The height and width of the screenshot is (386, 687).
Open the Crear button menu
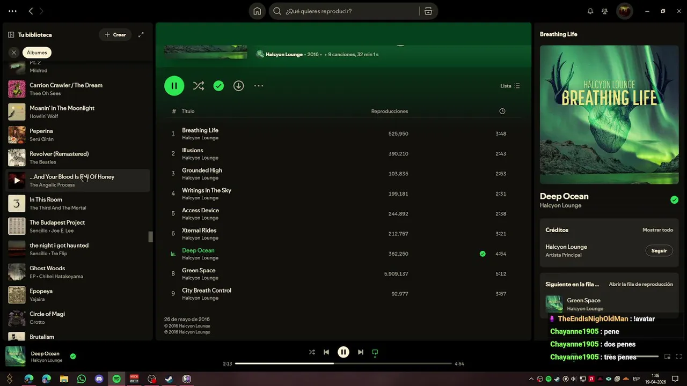point(115,34)
